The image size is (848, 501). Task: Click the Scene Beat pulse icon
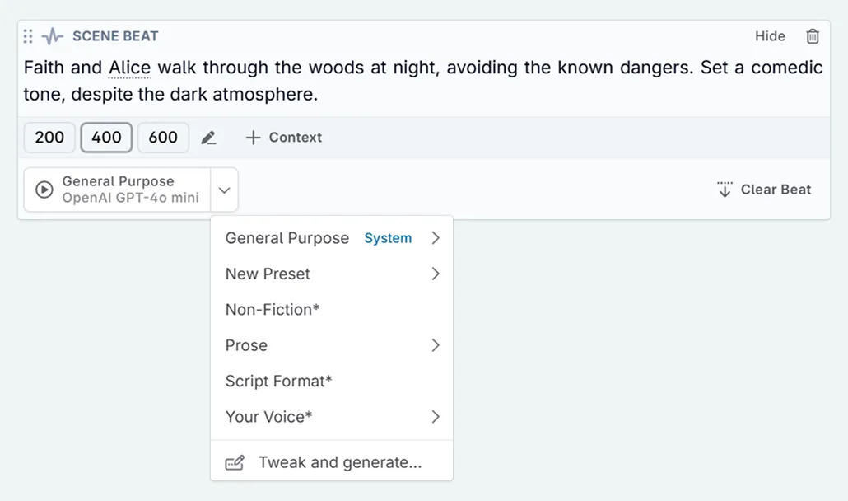53,36
